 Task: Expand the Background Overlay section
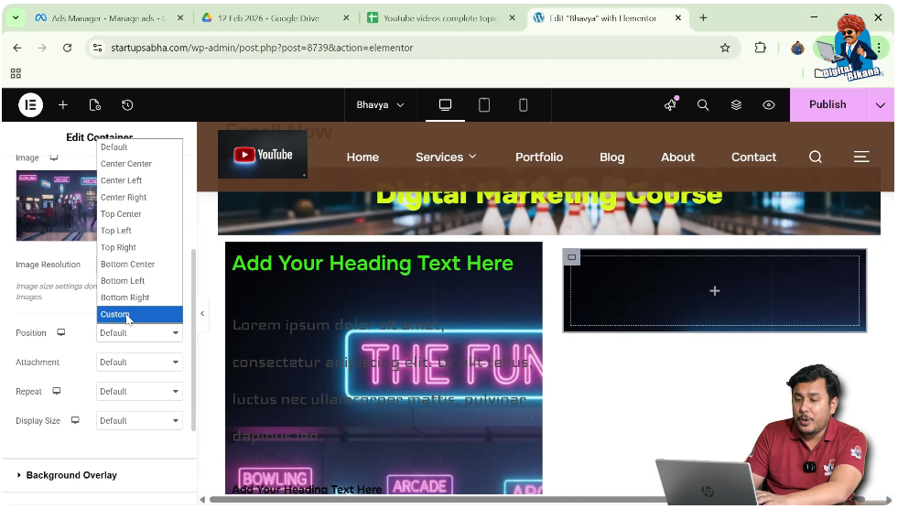71,475
